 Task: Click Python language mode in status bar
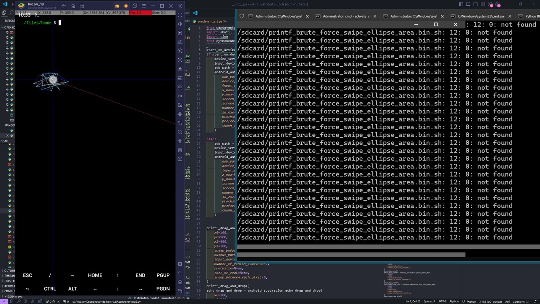[x=454, y=301]
